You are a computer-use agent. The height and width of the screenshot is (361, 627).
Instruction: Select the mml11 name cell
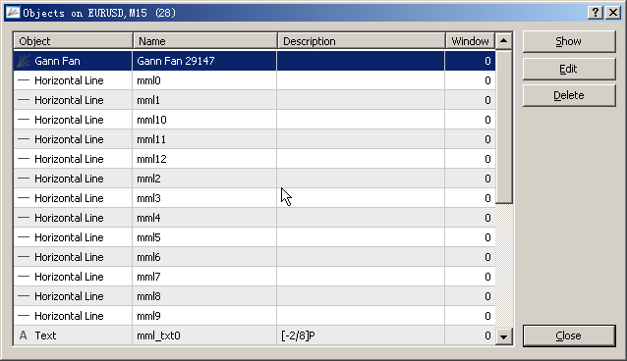pyautogui.click(x=204, y=139)
